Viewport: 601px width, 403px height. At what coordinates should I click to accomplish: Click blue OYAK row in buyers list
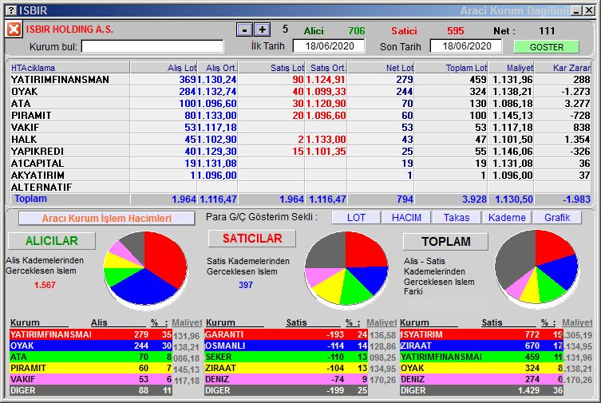[x=91, y=346]
